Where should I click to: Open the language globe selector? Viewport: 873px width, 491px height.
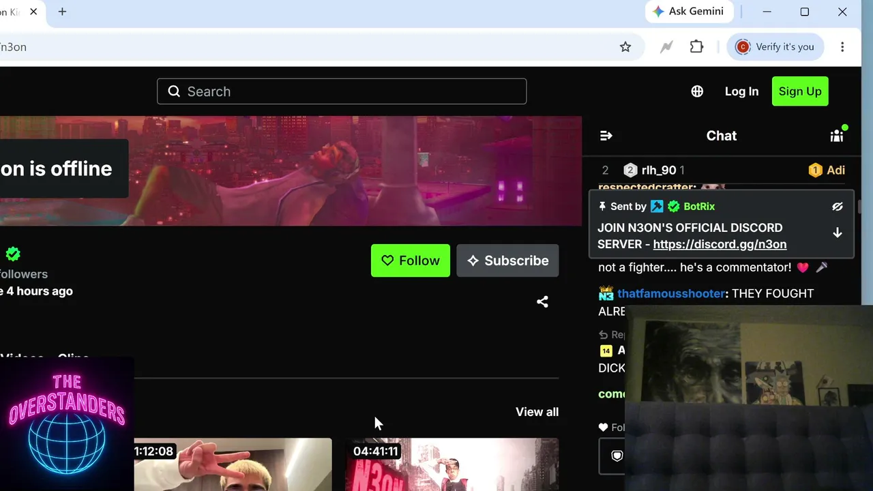point(697,91)
